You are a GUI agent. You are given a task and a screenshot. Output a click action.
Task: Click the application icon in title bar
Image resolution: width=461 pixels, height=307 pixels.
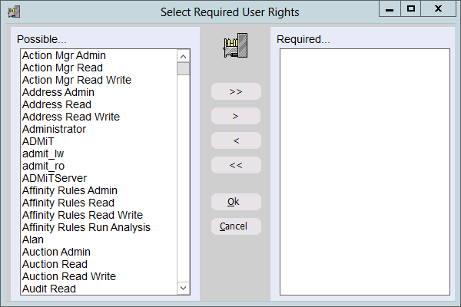point(13,12)
